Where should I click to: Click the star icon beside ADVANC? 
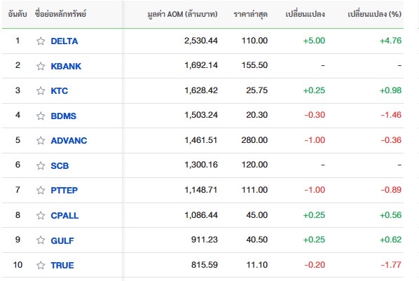coord(41,140)
